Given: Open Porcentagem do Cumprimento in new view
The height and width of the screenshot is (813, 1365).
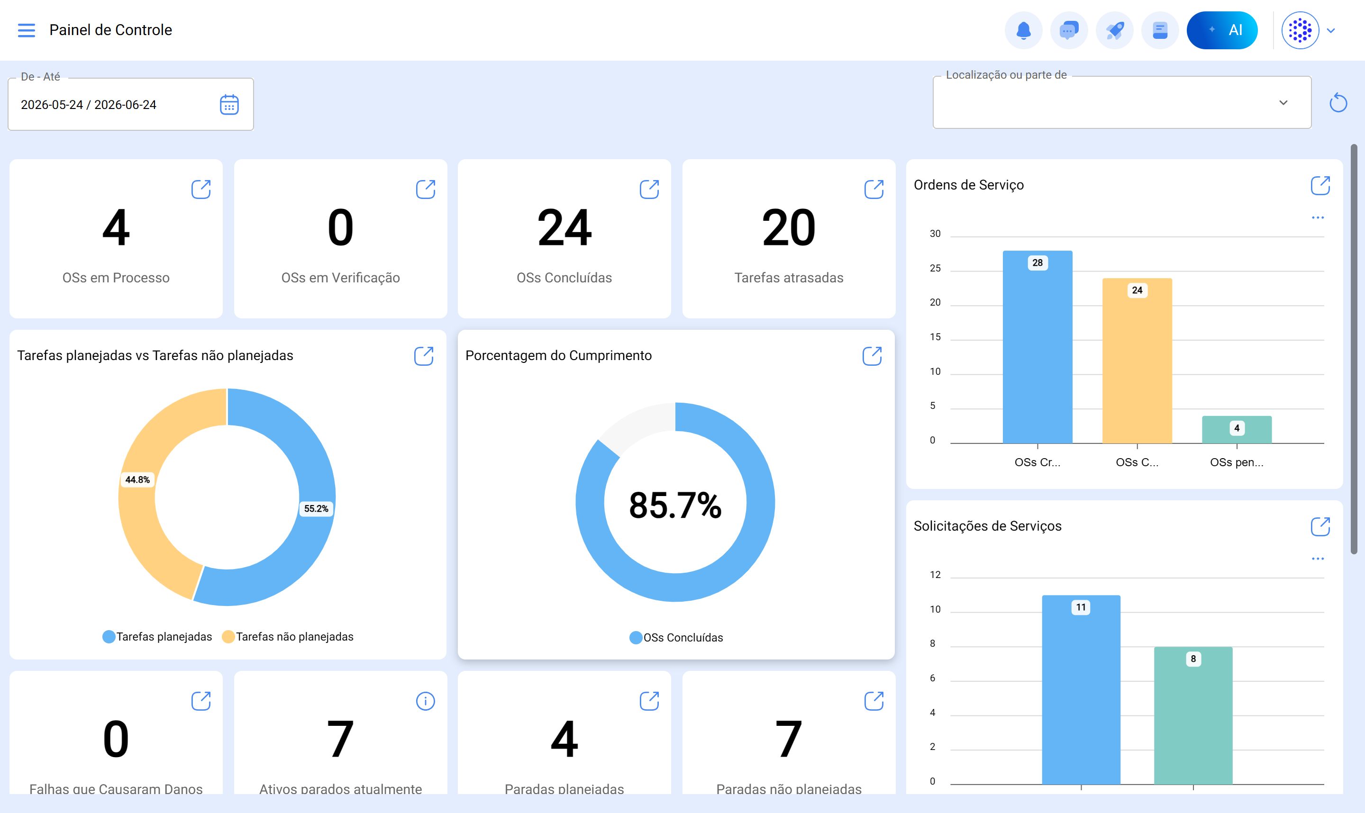Looking at the screenshot, I should (872, 355).
